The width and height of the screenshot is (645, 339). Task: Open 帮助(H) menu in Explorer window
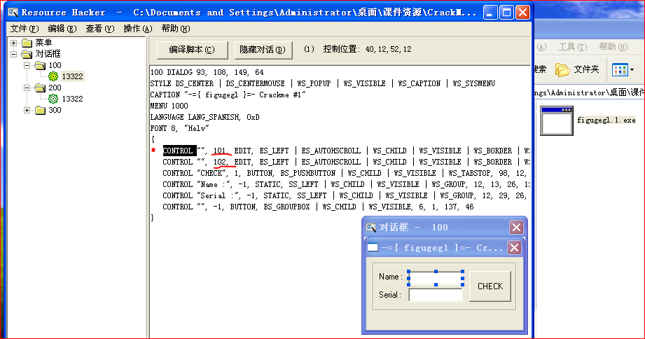(x=613, y=47)
